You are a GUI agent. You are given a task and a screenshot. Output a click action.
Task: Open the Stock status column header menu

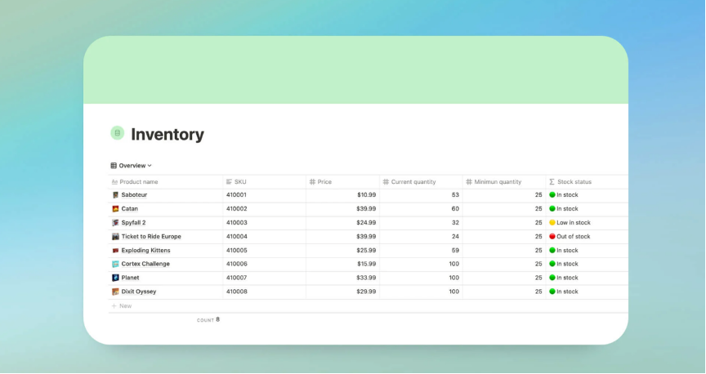coord(574,182)
